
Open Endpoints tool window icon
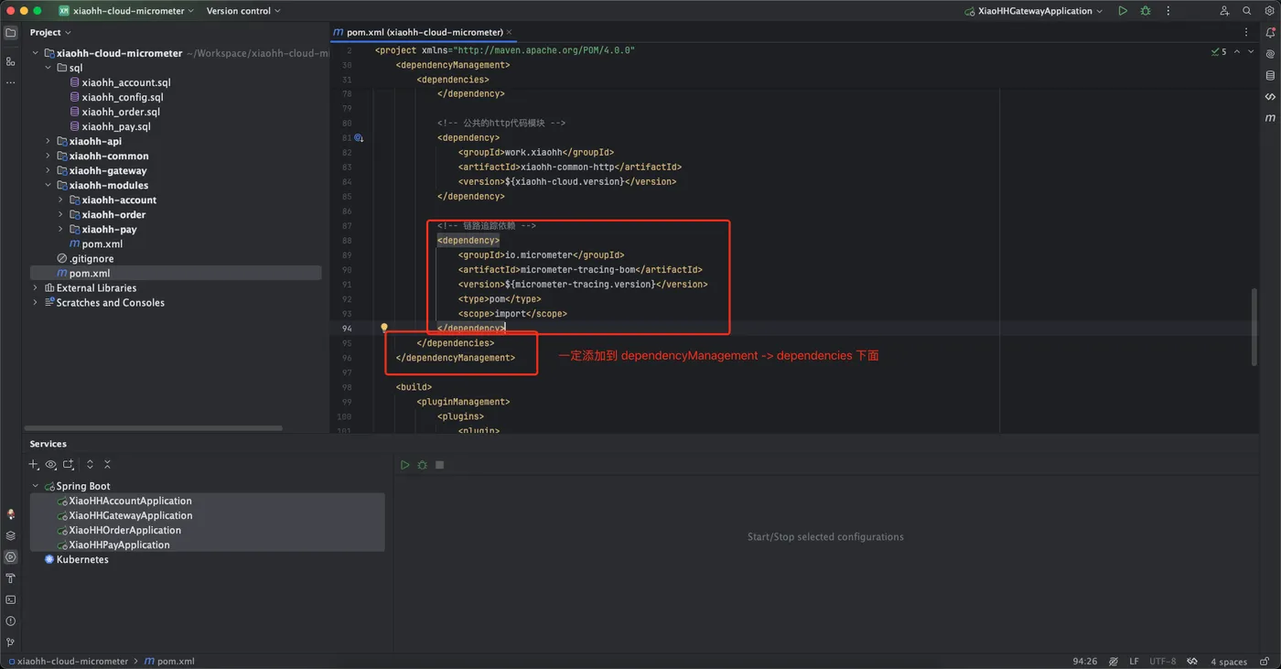1270,96
